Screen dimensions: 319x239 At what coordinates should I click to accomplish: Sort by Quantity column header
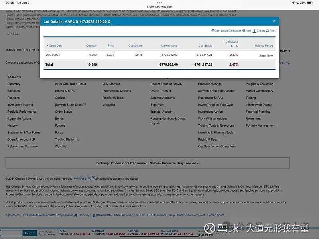point(91,45)
